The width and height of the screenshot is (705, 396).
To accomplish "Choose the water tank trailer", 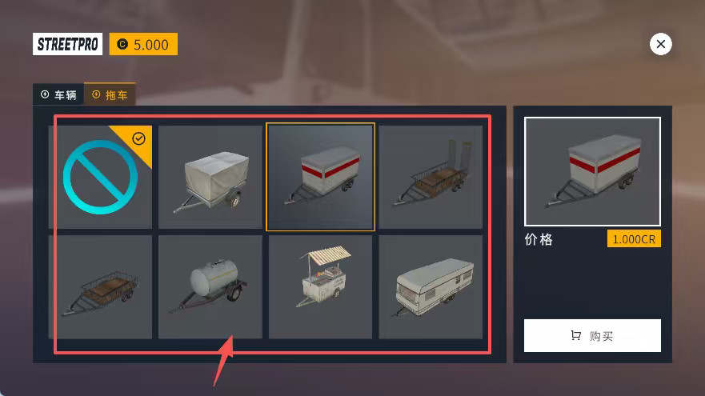I will tap(210, 286).
